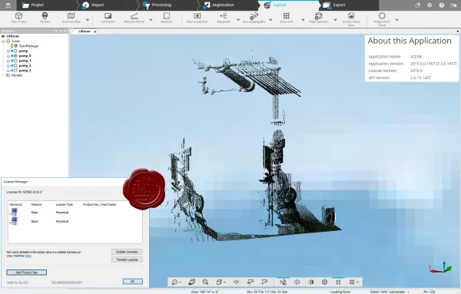Click the License Type column header
This screenshot has height=294, width=461.
(x=65, y=204)
